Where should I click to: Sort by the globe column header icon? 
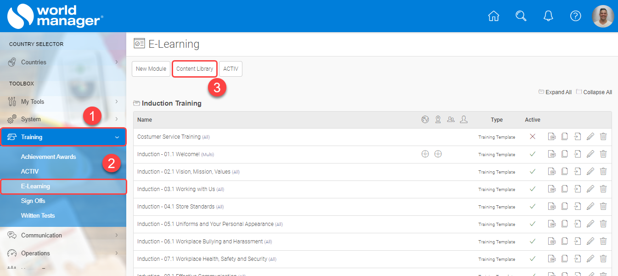point(425,119)
